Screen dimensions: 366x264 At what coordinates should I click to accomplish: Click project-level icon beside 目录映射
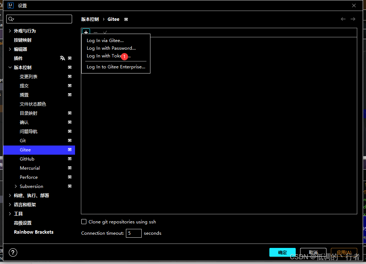(x=70, y=113)
